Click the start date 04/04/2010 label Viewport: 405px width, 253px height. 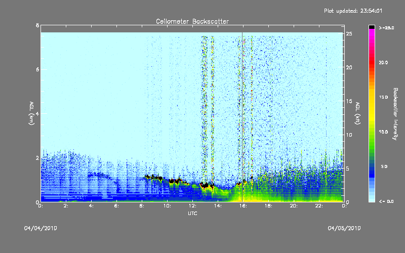[40, 228]
